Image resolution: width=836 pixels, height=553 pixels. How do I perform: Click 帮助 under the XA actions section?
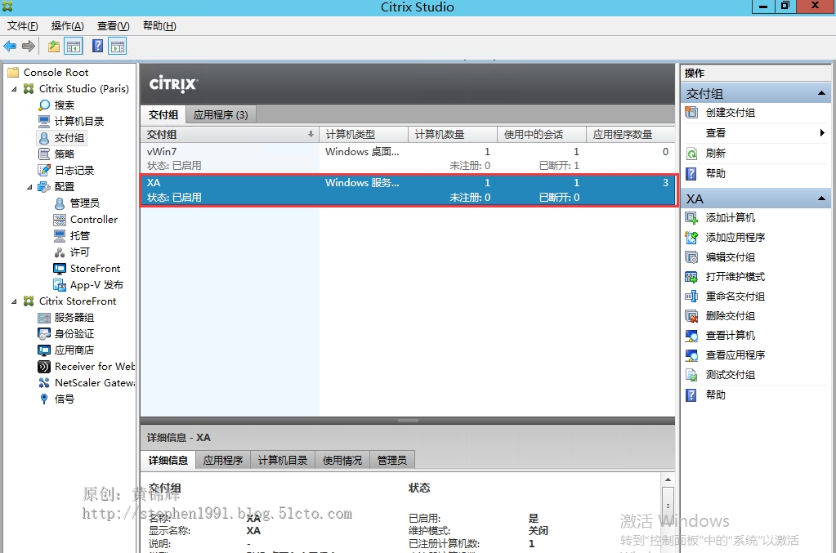716,395
